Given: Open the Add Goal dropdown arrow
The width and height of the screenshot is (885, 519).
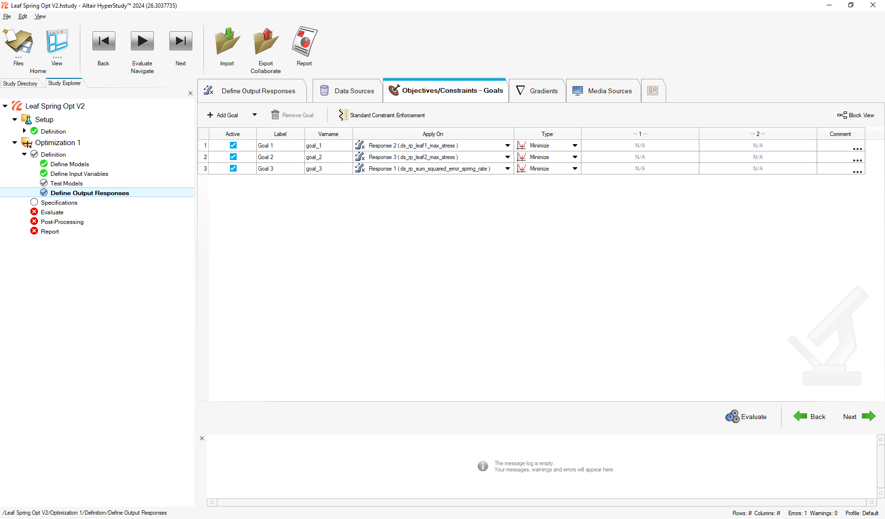Looking at the screenshot, I should (x=255, y=115).
